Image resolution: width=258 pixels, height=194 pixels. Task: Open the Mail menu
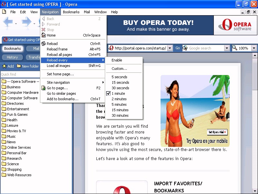(x=87, y=12)
